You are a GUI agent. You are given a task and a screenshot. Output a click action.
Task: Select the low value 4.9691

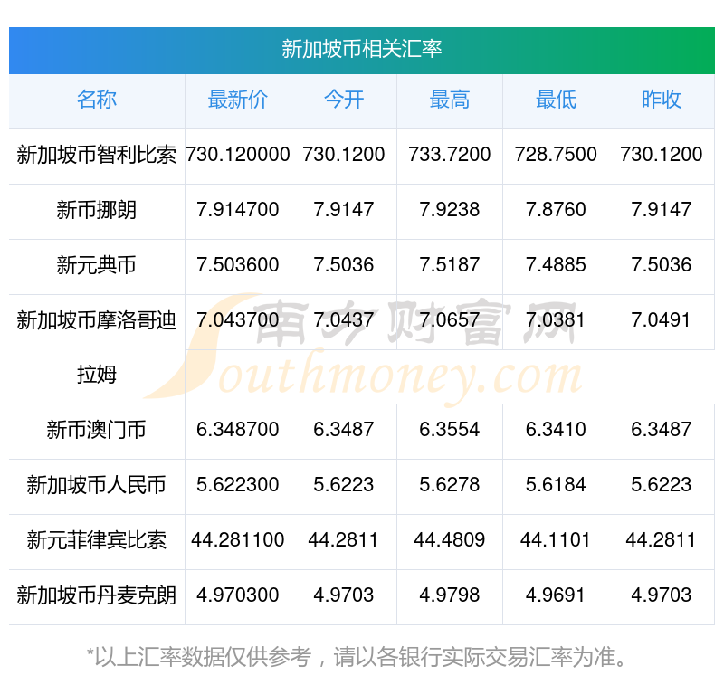click(556, 595)
